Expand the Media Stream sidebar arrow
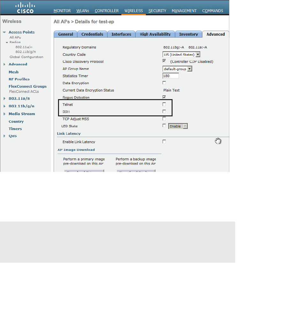The width and height of the screenshot is (281, 314). pyautogui.click(x=4, y=114)
